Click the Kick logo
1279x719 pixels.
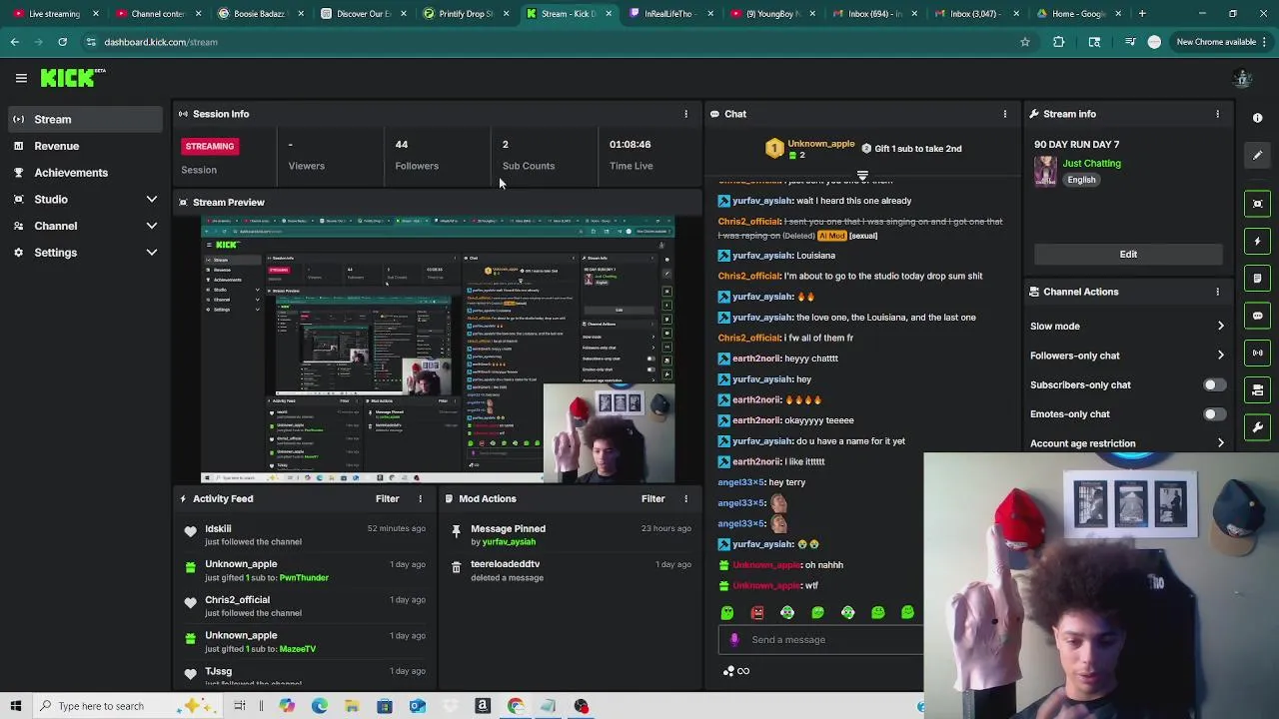tap(72, 78)
